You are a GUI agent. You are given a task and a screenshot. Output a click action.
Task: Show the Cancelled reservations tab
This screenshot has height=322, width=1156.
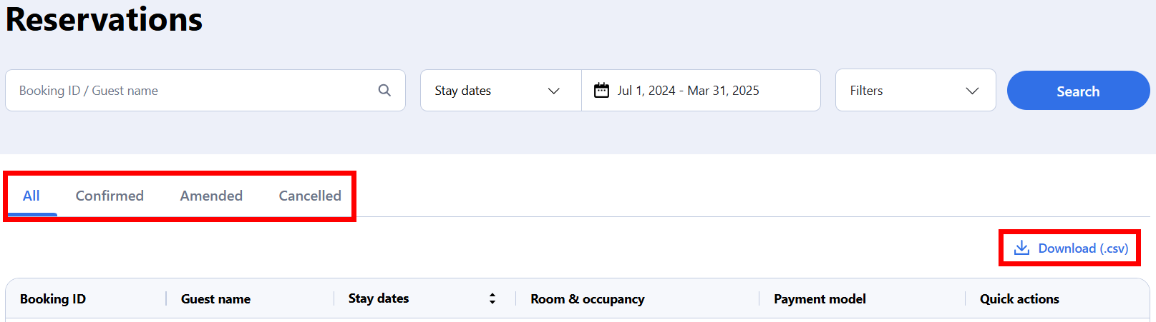[x=310, y=196]
